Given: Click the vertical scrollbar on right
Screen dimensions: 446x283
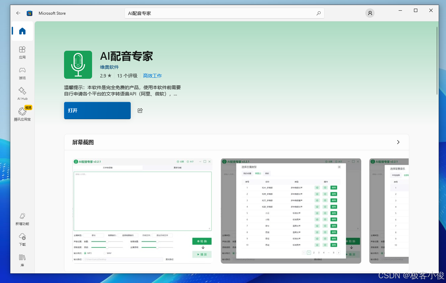Looking at the screenshot, I should (437, 61).
